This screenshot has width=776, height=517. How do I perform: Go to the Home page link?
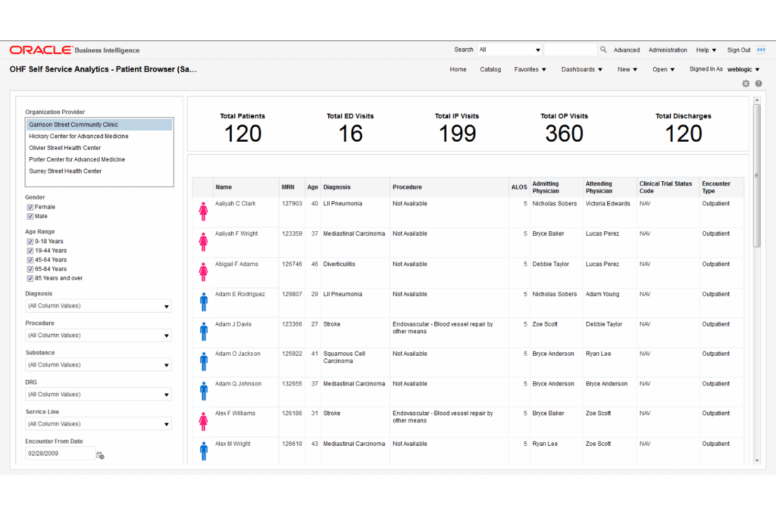(458, 69)
